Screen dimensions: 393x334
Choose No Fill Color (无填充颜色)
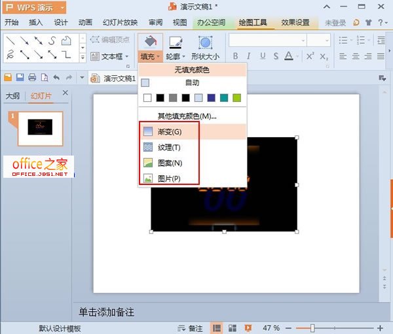pos(192,69)
